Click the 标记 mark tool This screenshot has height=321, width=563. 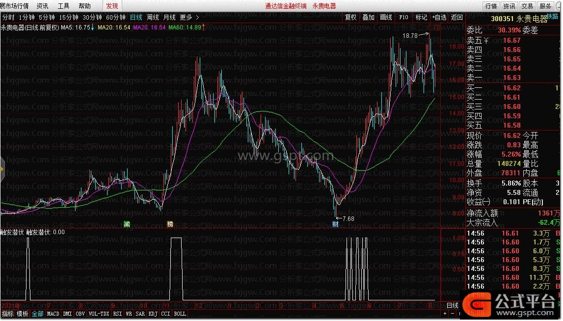421,17
